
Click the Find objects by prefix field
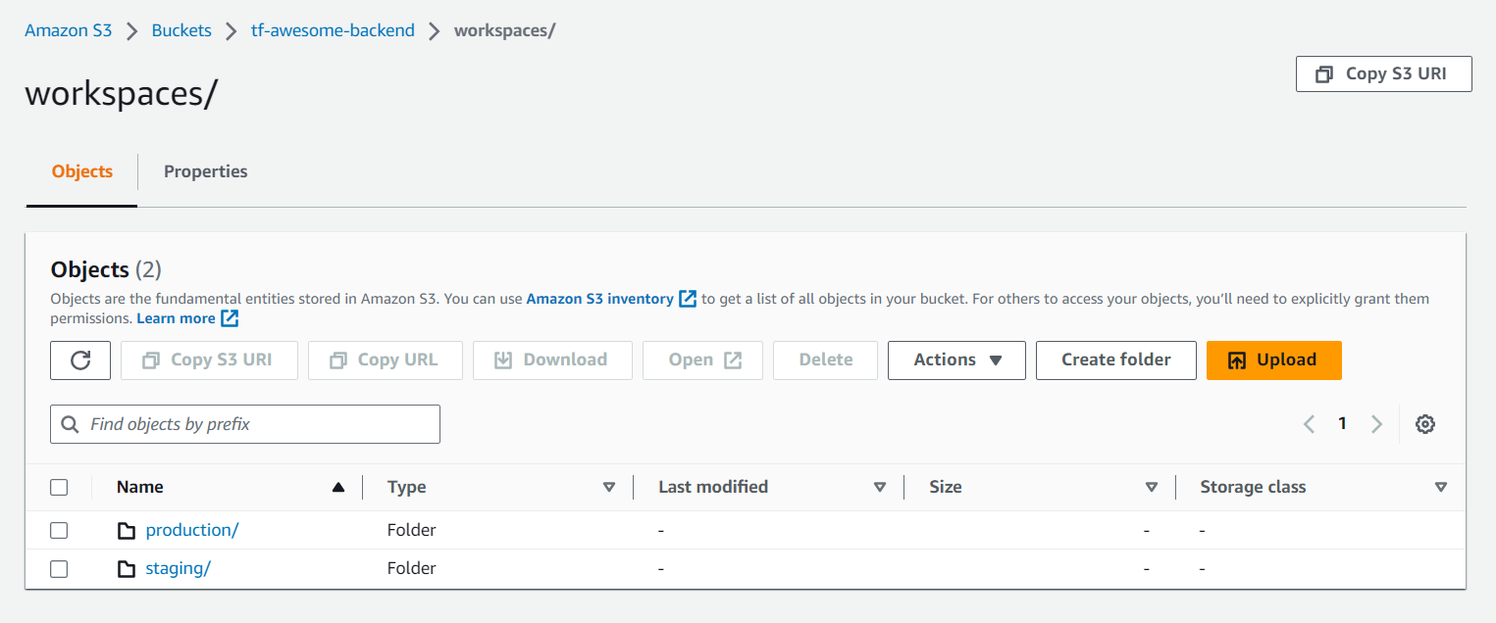tap(245, 424)
